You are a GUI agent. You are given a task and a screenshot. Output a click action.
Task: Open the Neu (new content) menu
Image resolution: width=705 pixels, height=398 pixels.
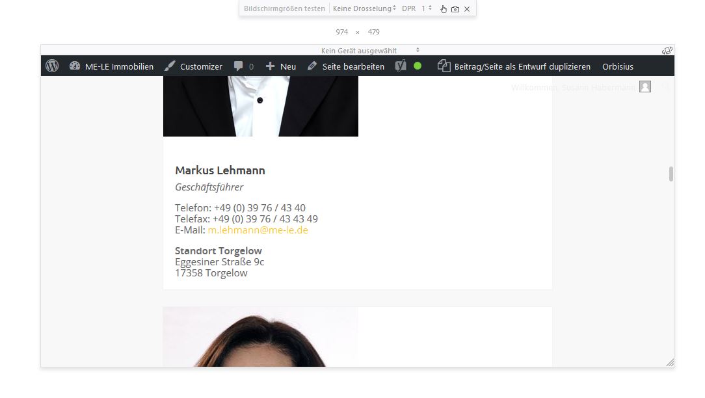(x=280, y=66)
